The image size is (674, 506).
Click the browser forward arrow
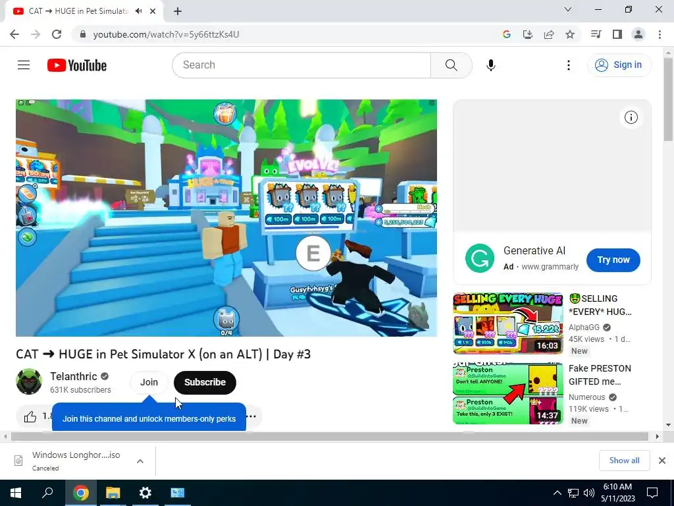(x=36, y=34)
